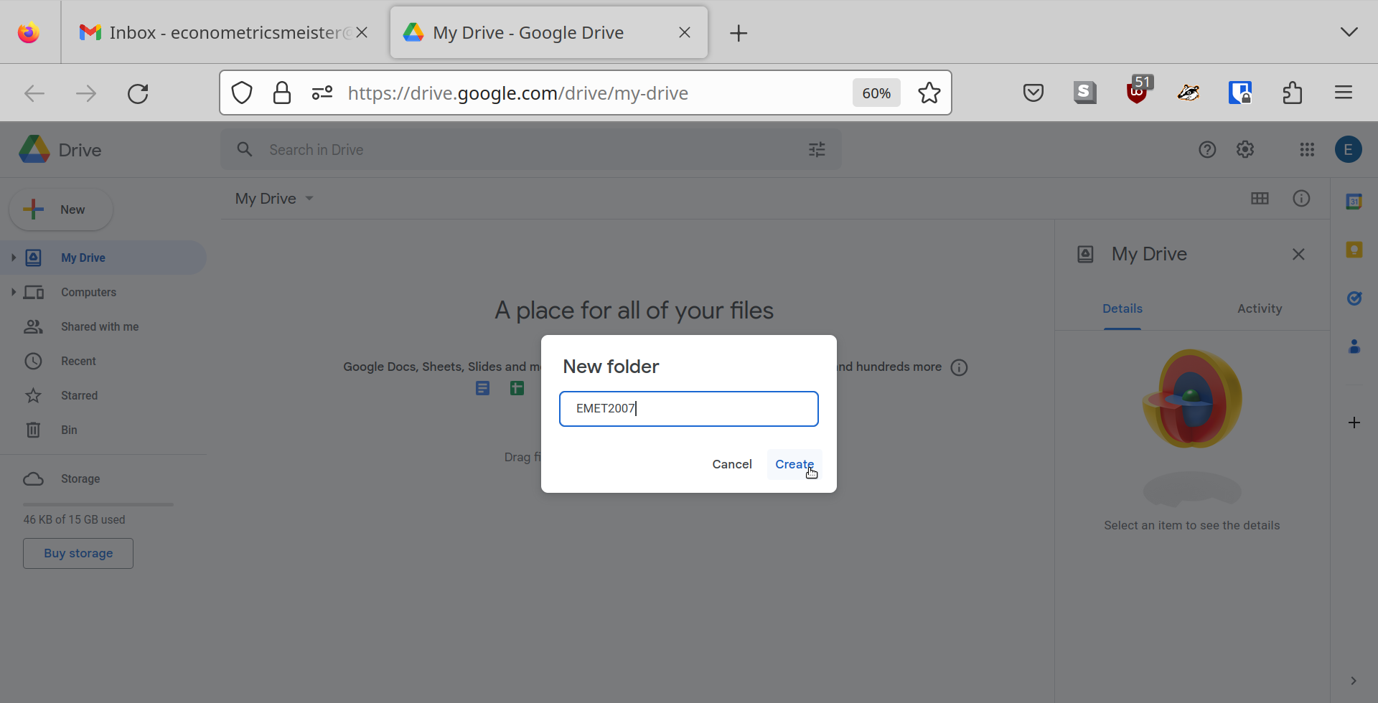The height and width of the screenshot is (703, 1378).
Task: Click the Buy storage button
Action: pos(78,553)
